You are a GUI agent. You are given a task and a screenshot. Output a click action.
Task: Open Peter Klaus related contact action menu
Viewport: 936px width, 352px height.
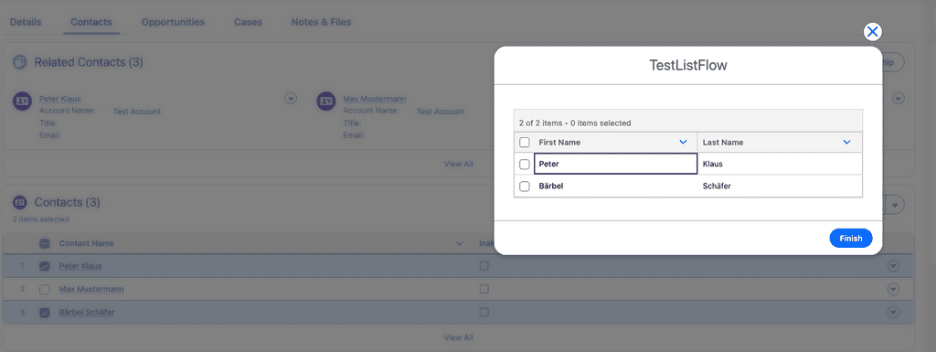point(290,99)
